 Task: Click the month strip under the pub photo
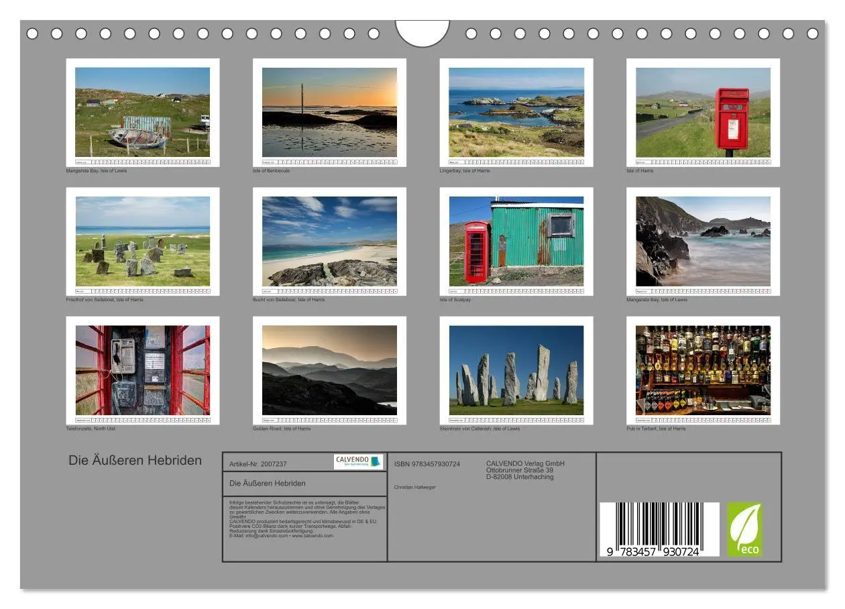click(703, 420)
